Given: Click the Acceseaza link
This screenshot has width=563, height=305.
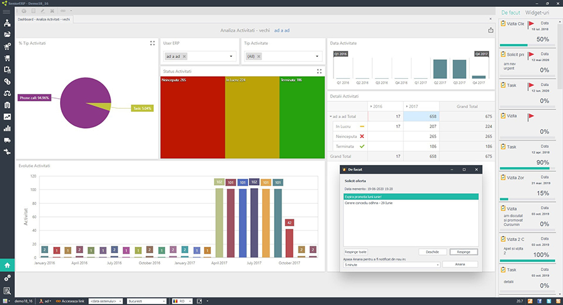Looking at the screenshot, I should pyautogui.click(x=70, y=301).
